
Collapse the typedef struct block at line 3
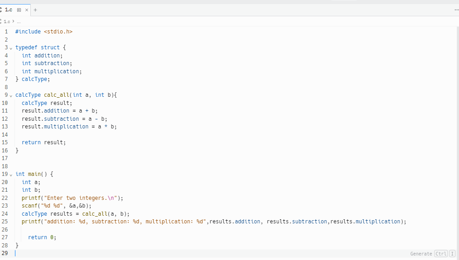(11, 48)
